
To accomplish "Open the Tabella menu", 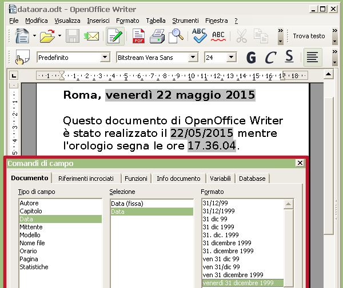I will pos(155,21).
